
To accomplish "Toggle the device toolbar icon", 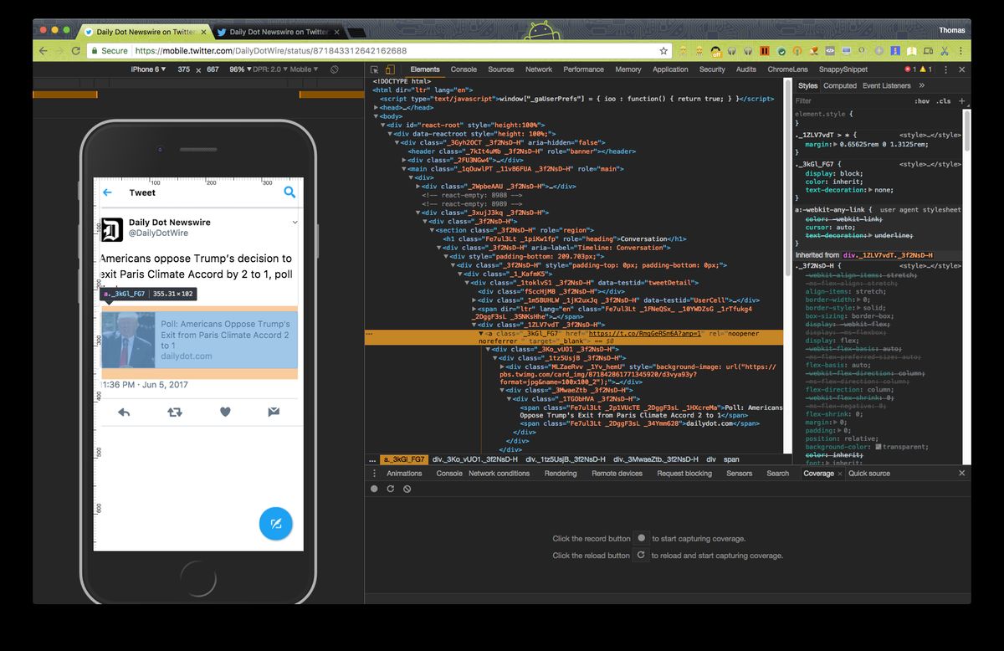I will pyautogui.click(x=391, y=69).
